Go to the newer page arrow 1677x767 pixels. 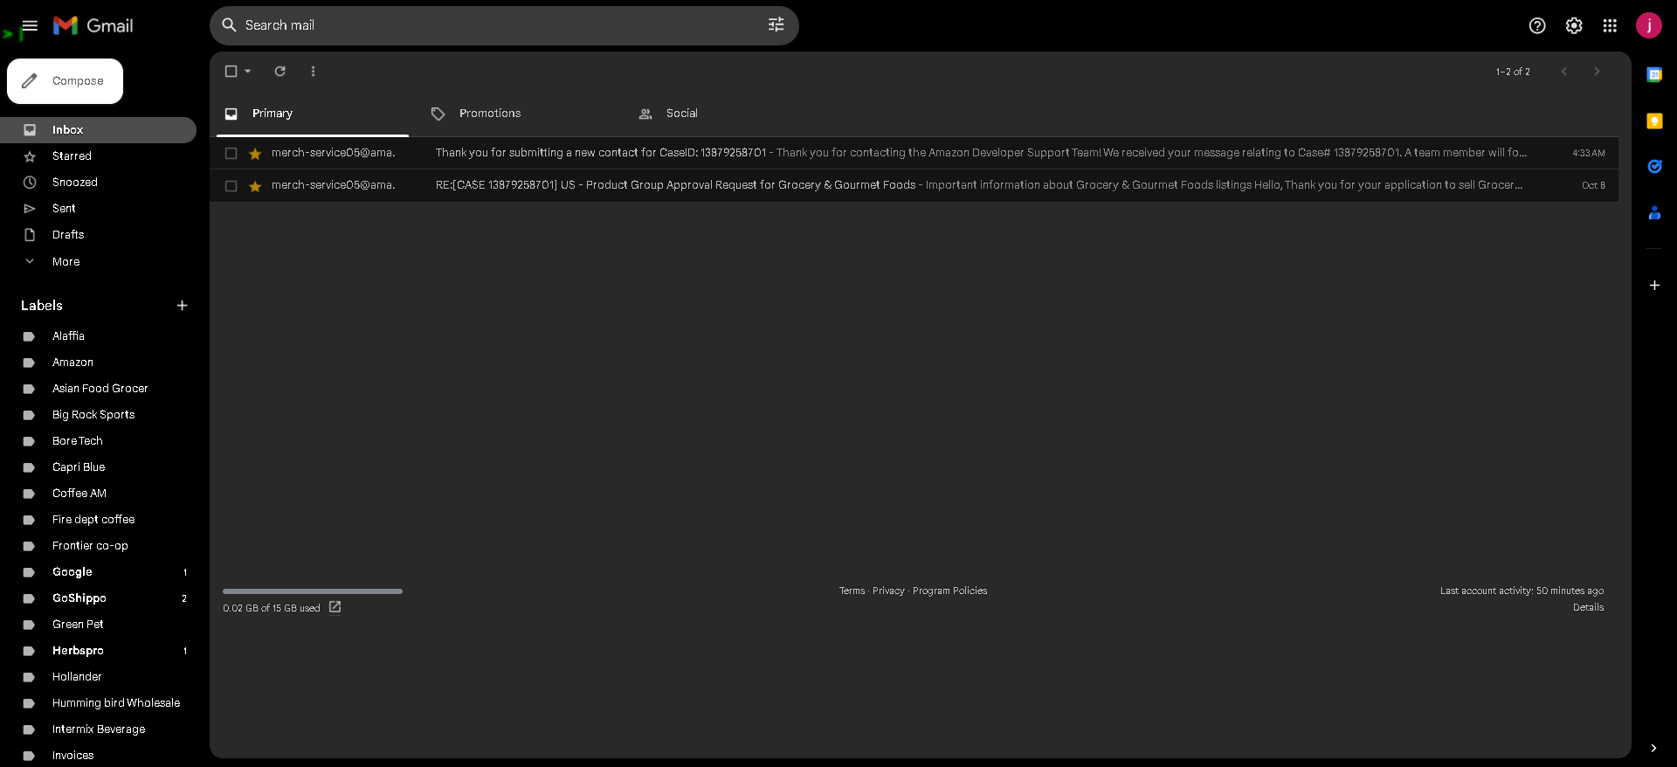[1564, 72]
